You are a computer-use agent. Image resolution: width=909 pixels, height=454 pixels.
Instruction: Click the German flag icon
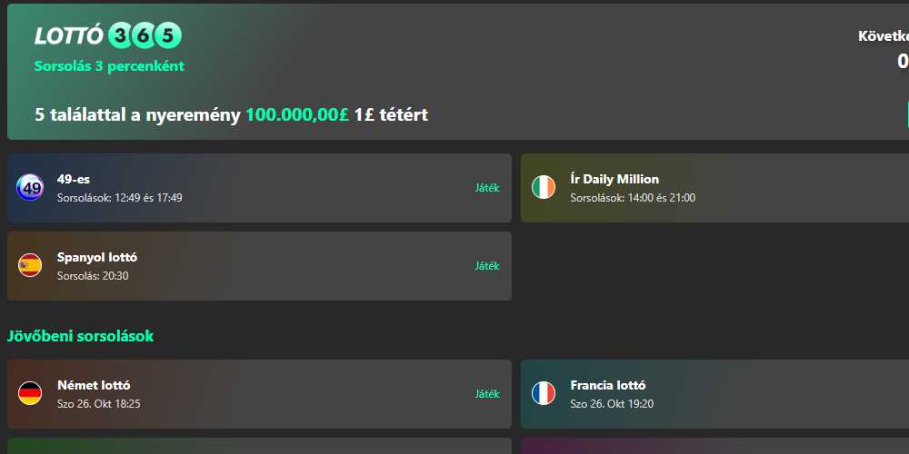coord(30,394)
